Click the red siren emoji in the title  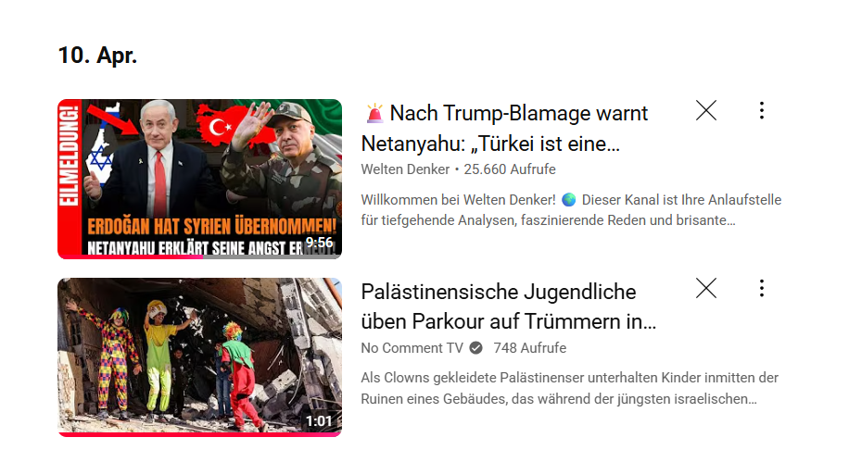374,113
